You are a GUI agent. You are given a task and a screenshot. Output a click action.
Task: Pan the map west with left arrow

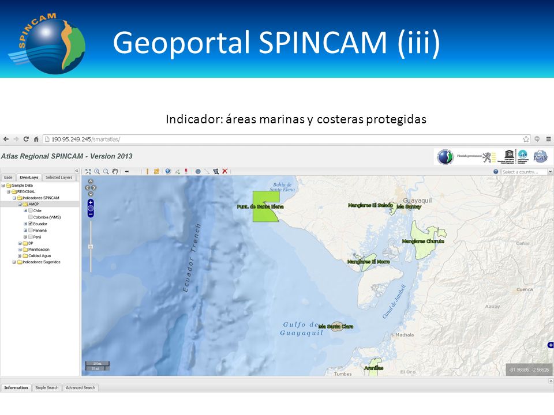tap(88, 187)
